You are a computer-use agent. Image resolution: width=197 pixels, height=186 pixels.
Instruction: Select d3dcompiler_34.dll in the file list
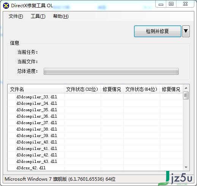(37, 103)
